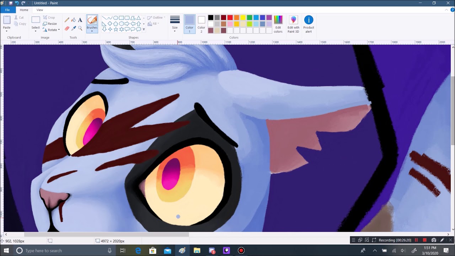This screenshot has width=455, height=256.
Task: Select the Five-point star shape
Action: [116, 29]
